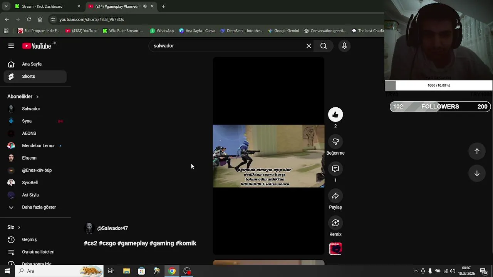Image resolution: width=493 pixels, height=277 pixels.
Task: Close the YouTube Shorts tab
Action: coord(152,6)
